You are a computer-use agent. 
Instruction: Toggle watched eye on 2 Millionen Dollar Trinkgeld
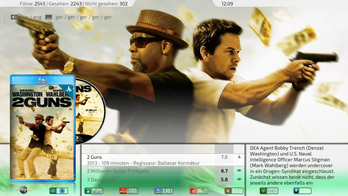tap(239, 170)
